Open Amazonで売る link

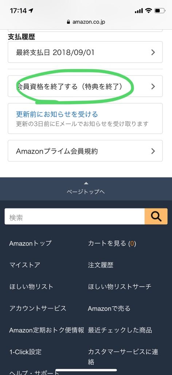[x=109, y=308]
